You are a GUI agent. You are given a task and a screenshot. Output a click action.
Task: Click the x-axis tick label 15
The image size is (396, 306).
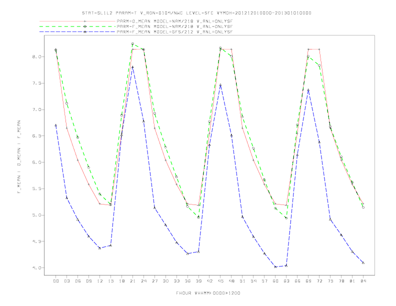[110, 281]
